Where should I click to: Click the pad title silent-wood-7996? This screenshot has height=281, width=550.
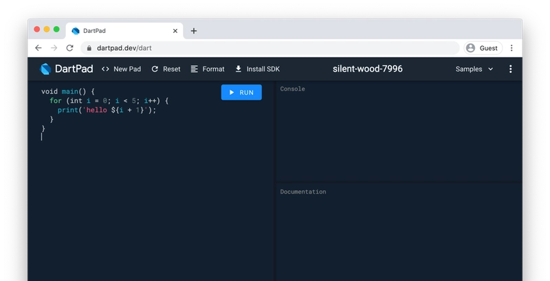tap(368, 69)
